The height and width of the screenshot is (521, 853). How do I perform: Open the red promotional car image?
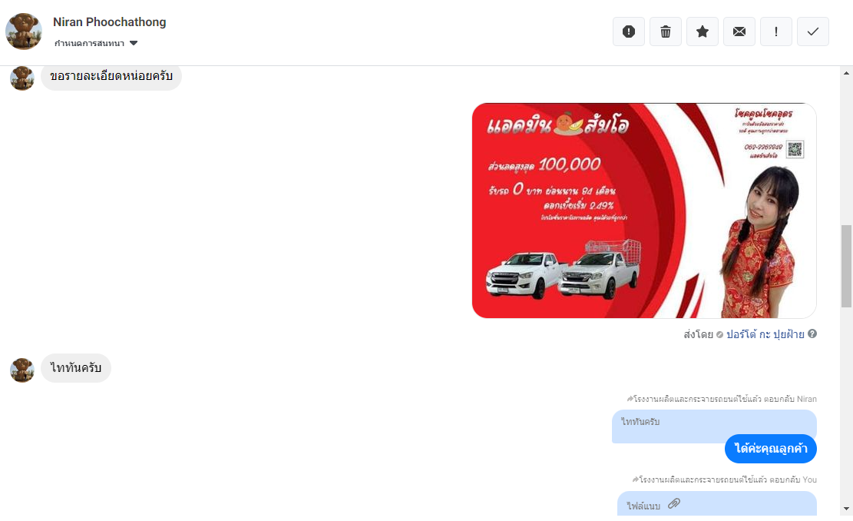pos(644,211)
